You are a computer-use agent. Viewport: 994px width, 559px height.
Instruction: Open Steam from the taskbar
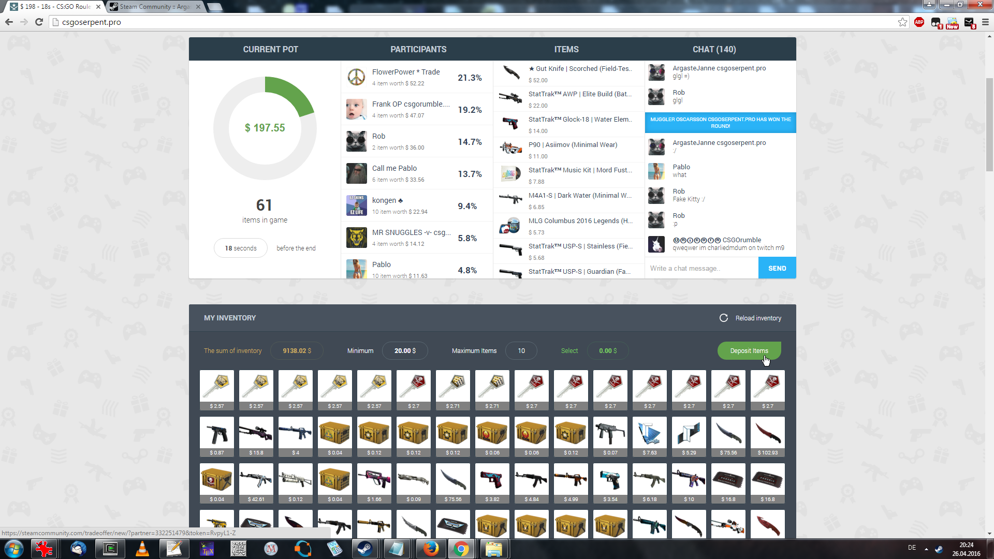point(366,549)
